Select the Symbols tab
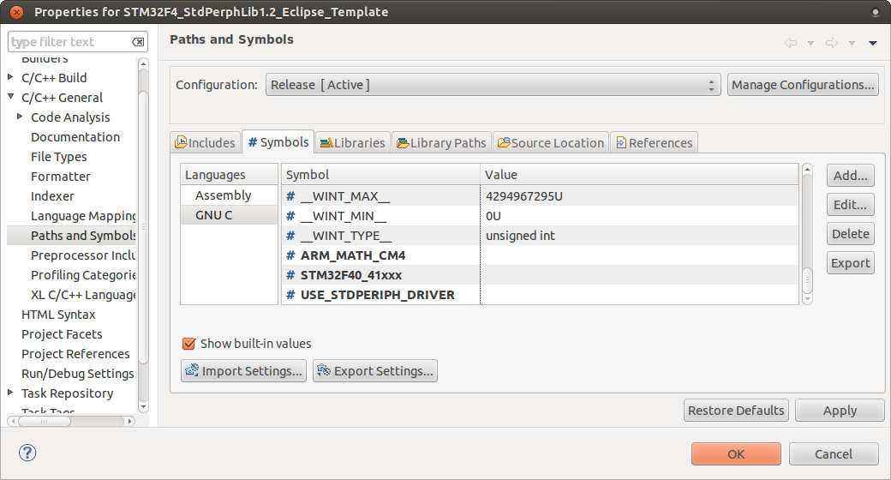The height and width of the screenshot is (480, 891). point(278,141)
